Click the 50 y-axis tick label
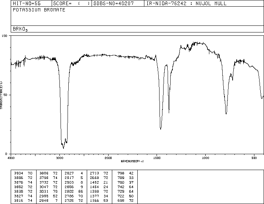This screenshot has width=264, height=204. (x=6, y=95)
